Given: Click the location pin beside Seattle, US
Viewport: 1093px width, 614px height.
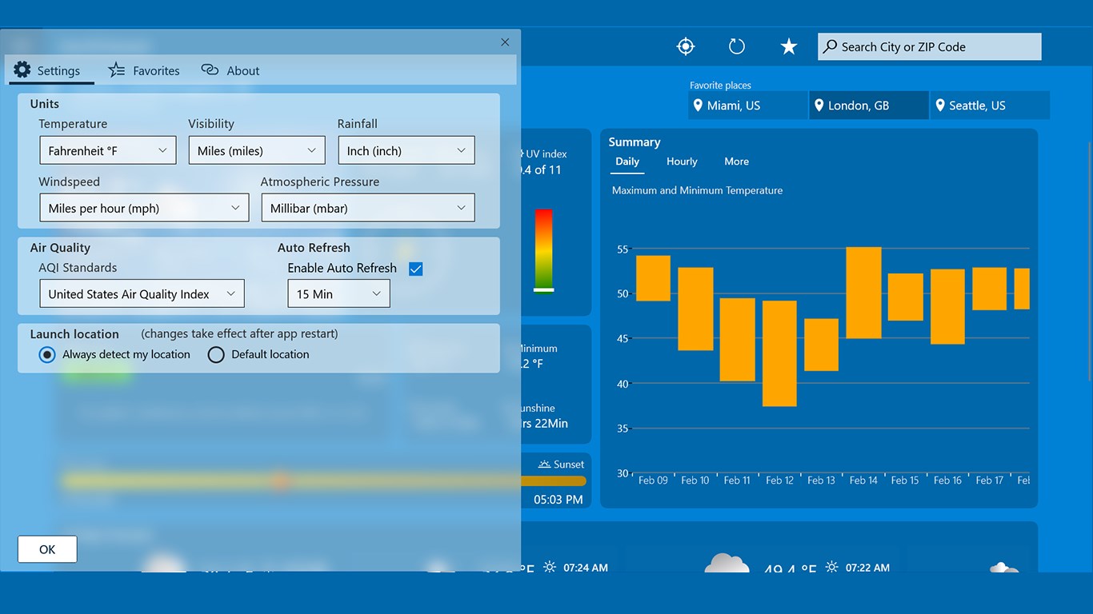Looking at the screenshot, I should click(x=939, y=105).
